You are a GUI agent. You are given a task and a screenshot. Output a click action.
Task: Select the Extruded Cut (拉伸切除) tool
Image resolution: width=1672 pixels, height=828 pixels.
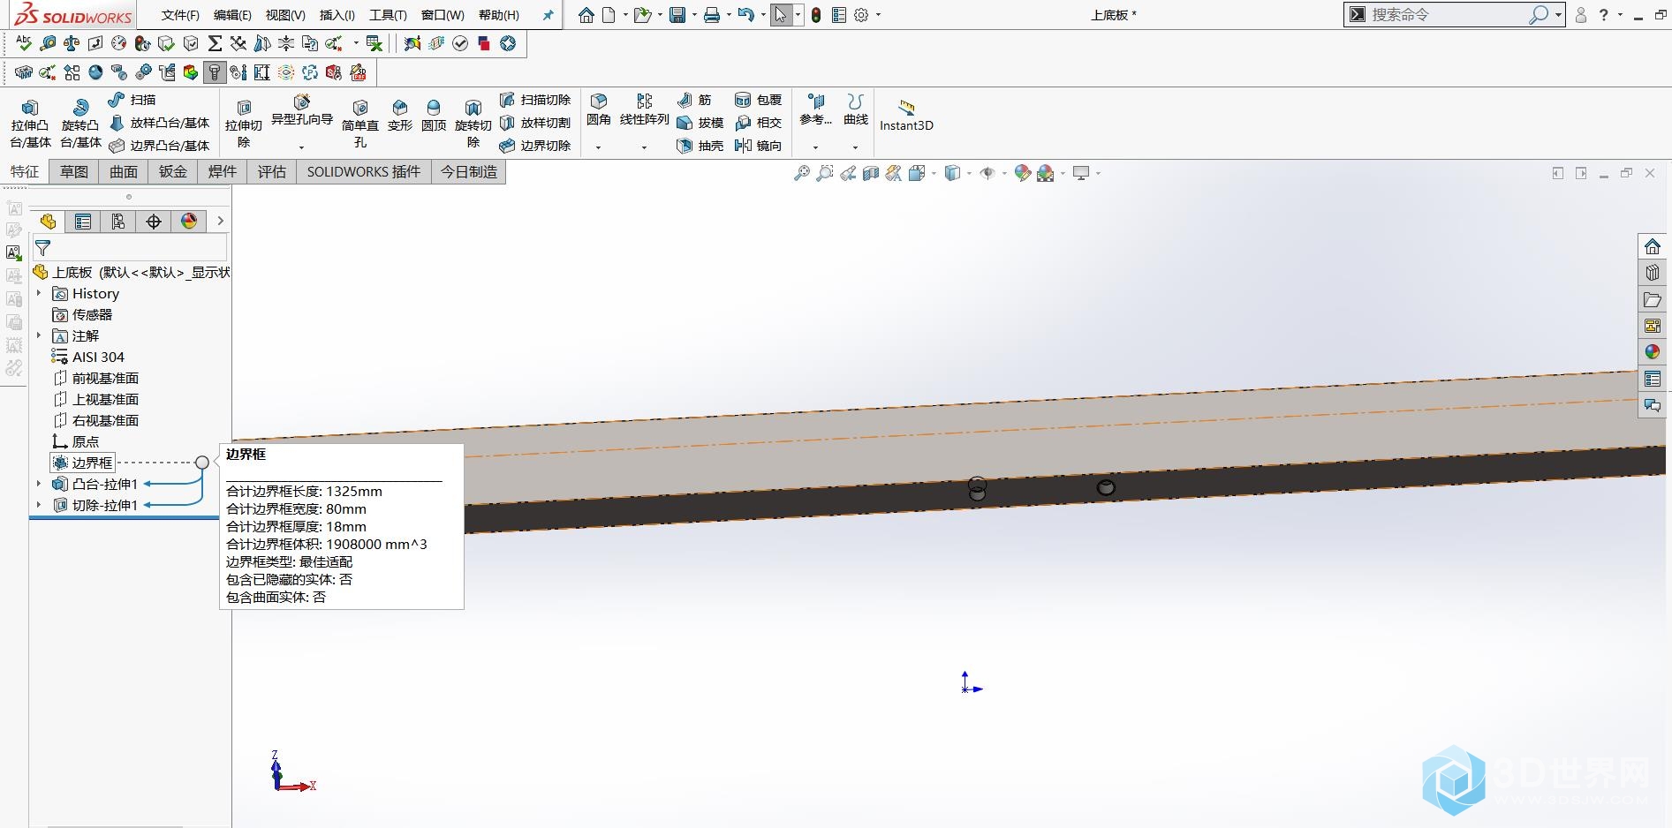[244, 124]
